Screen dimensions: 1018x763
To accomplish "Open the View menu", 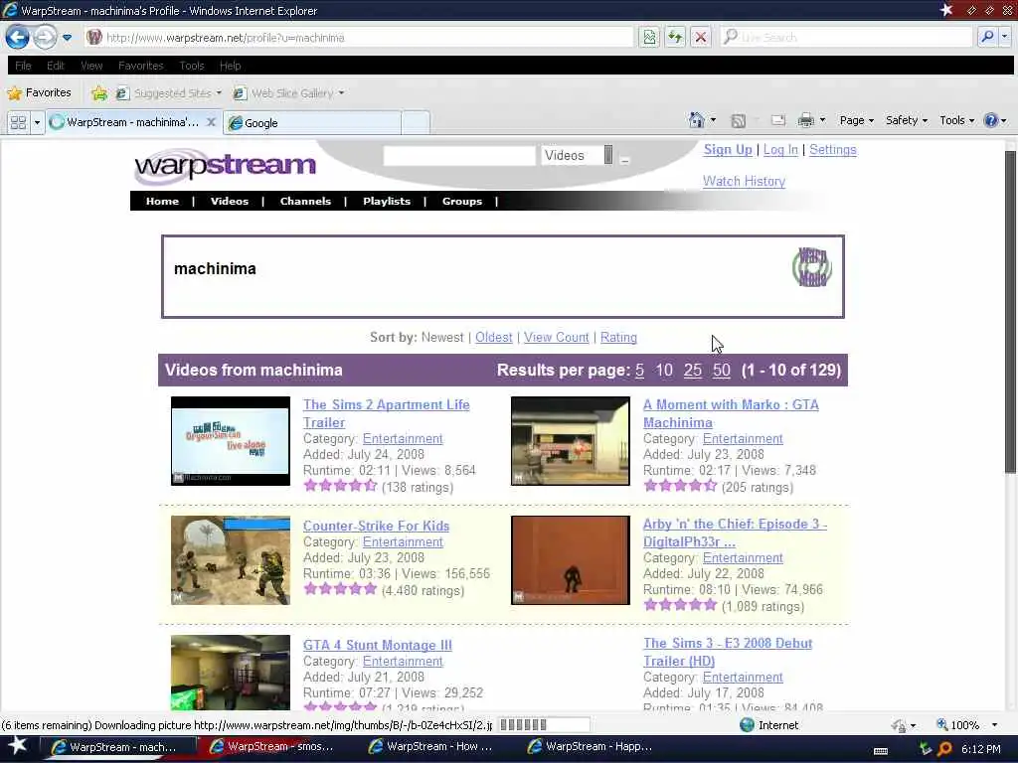I will tap(91, 66).
